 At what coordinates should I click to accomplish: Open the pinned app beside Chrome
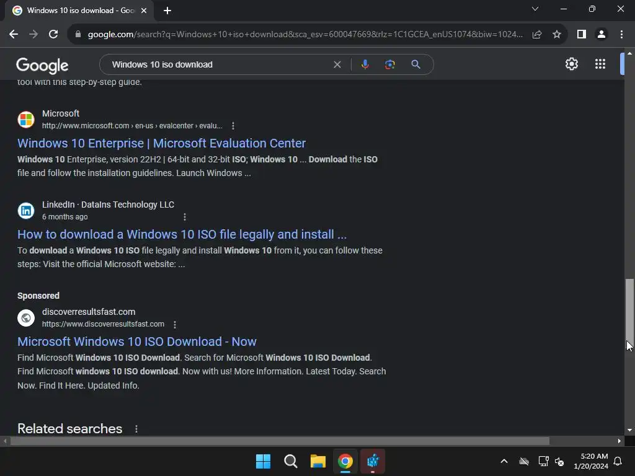373,461
